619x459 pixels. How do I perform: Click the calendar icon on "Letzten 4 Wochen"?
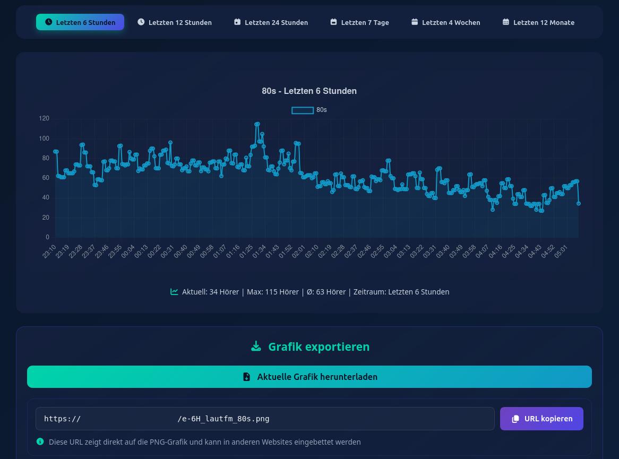pos(415,22)
